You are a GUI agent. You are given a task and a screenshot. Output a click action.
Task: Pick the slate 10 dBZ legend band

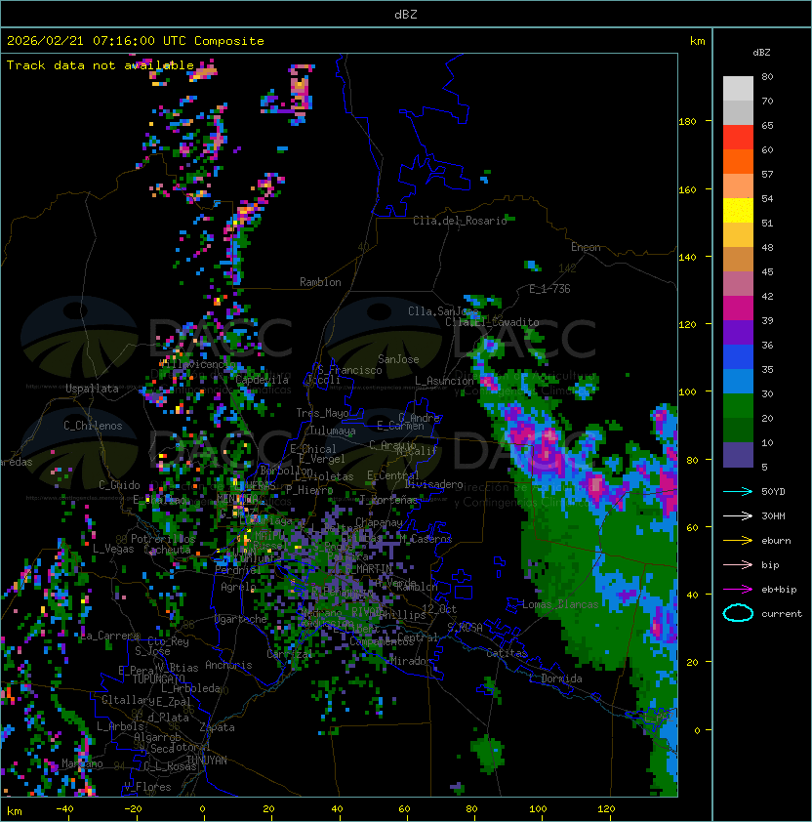(x=738, y=455)
